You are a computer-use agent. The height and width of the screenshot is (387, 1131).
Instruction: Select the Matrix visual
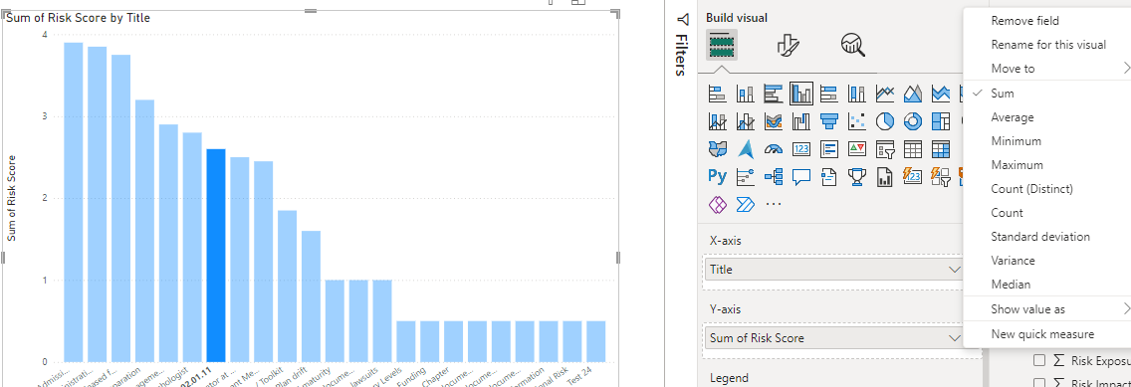[x=941, y=148]
